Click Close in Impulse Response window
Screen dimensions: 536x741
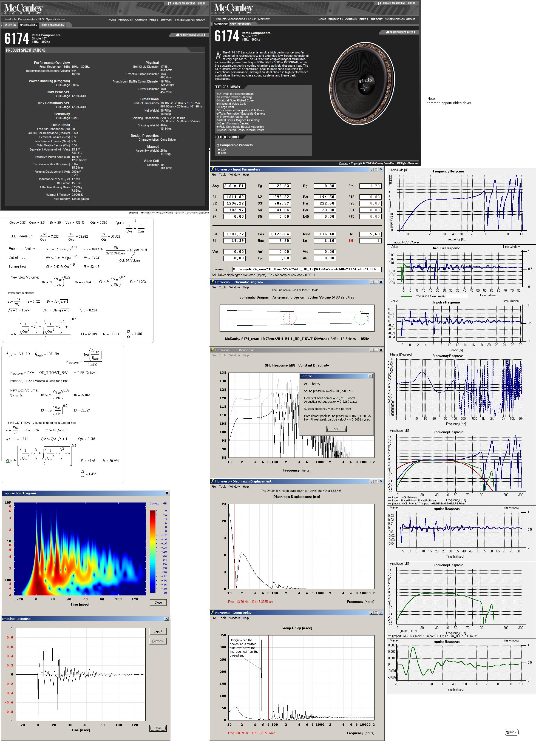click(x=158, y=728)
